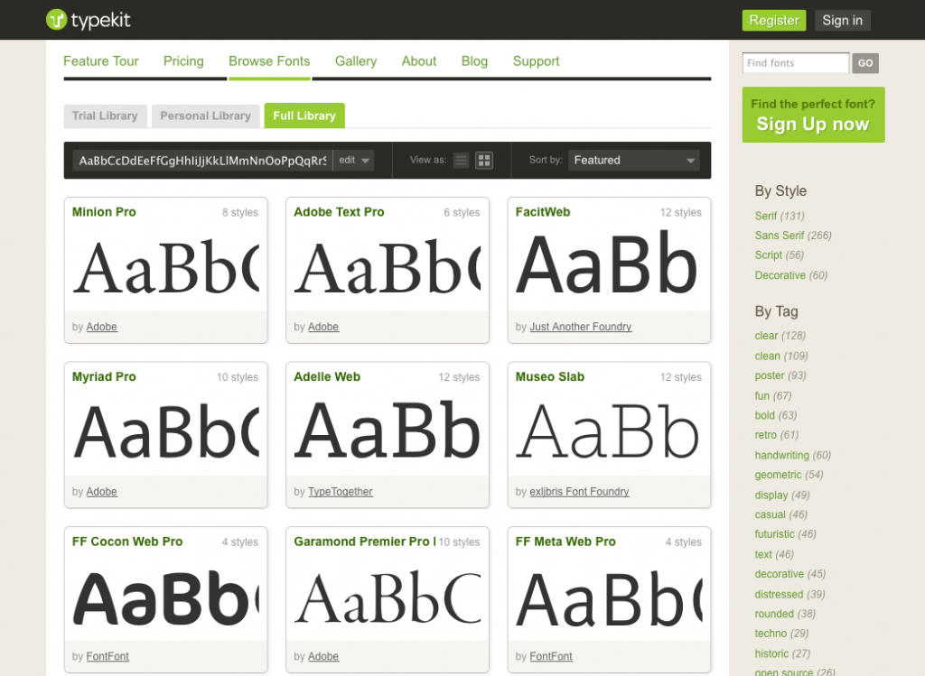Filter by the display tag
The width and height of the screenshot is (925, 676).
771,495
